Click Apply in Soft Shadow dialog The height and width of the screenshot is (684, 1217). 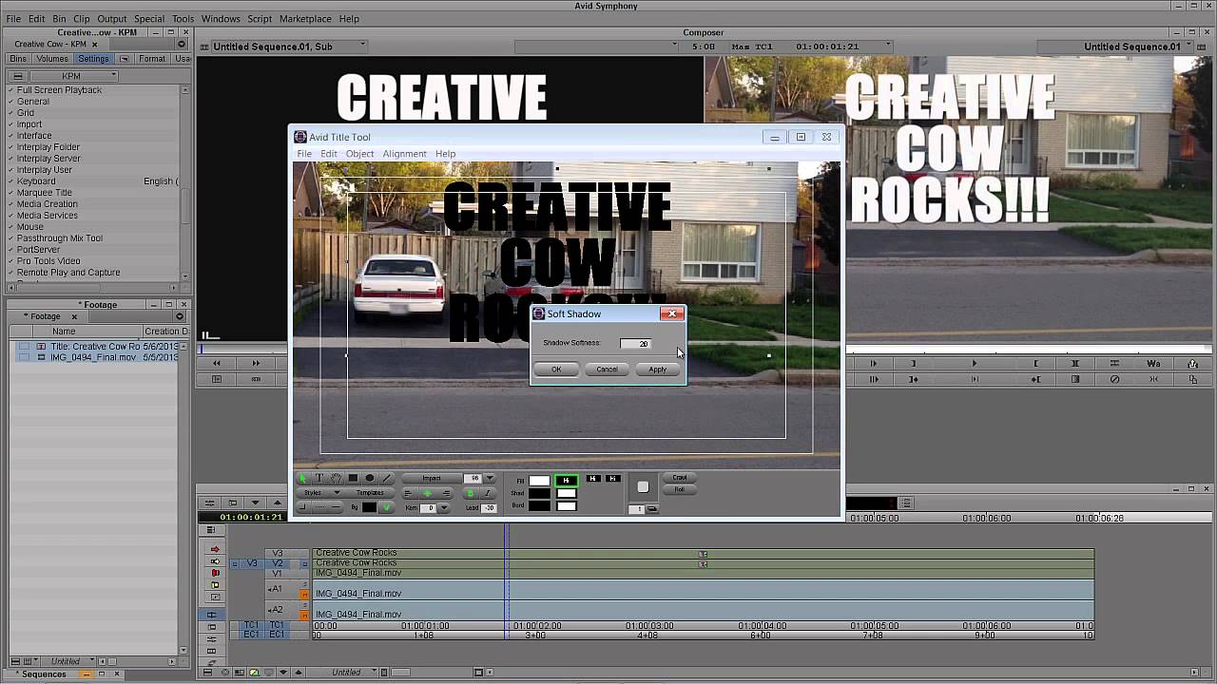pyautogui.click(x=657, y=370)
